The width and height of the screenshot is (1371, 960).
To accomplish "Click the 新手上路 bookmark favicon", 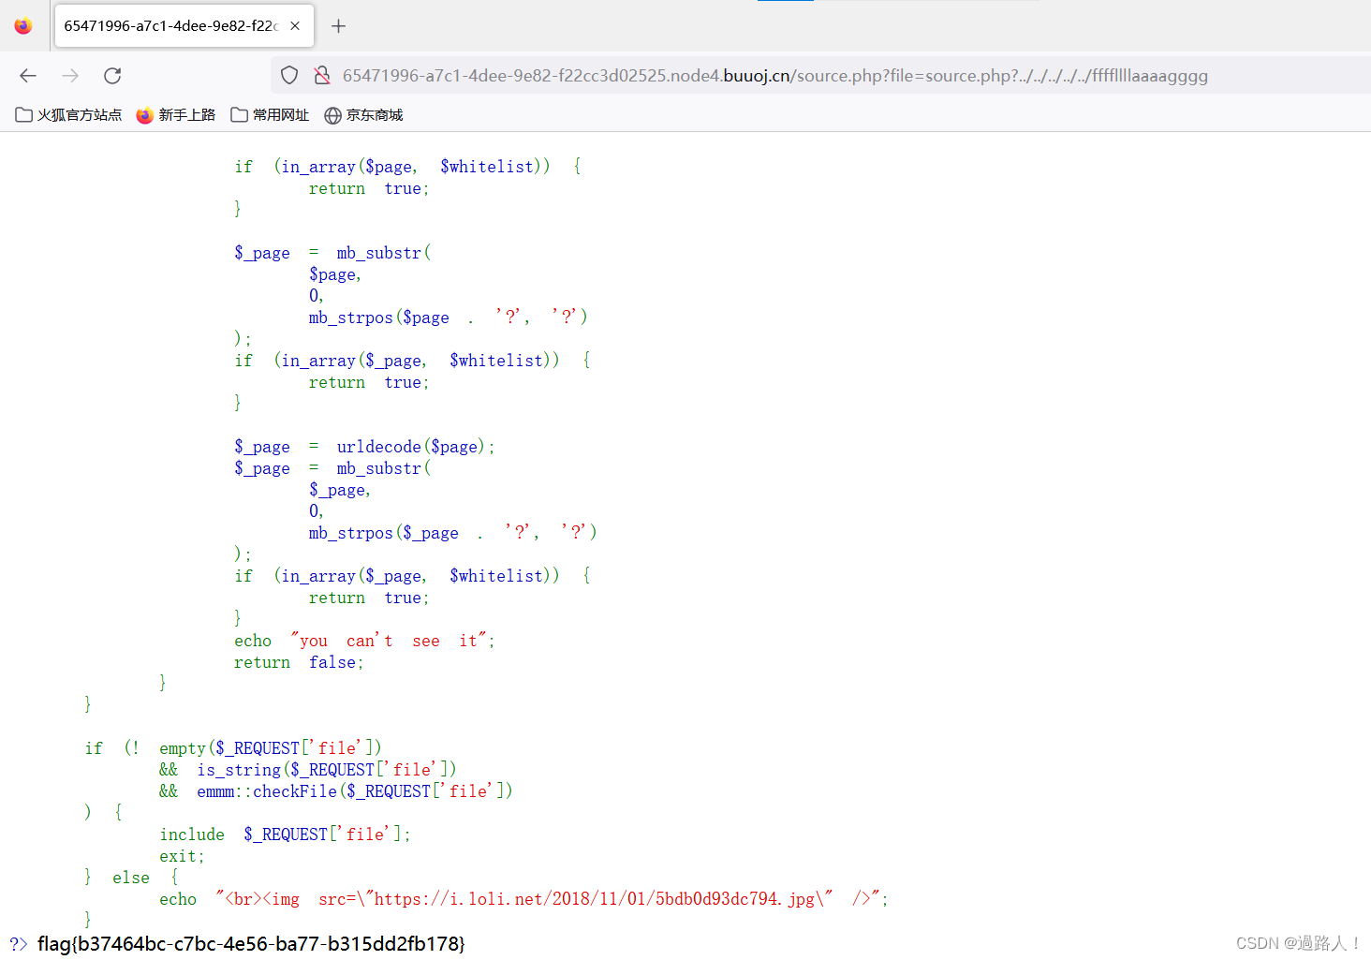I will point(144,114).
